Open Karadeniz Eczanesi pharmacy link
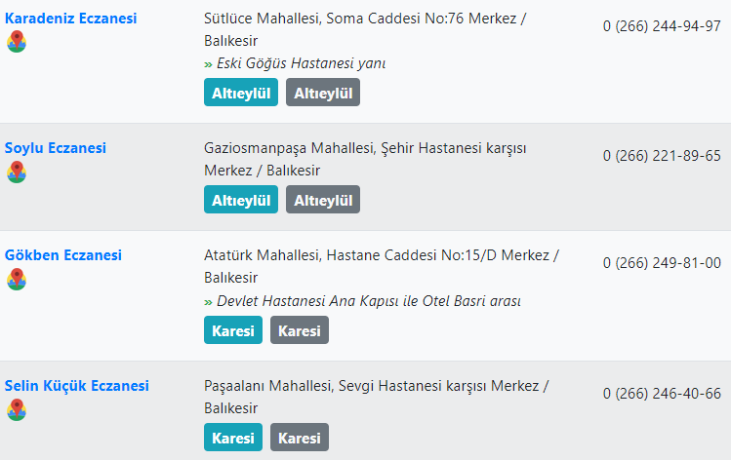 (71, 19)
